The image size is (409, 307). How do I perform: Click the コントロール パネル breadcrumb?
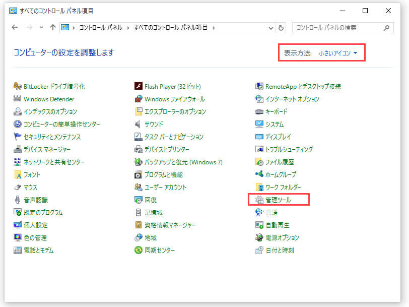(x=101, y=27)
